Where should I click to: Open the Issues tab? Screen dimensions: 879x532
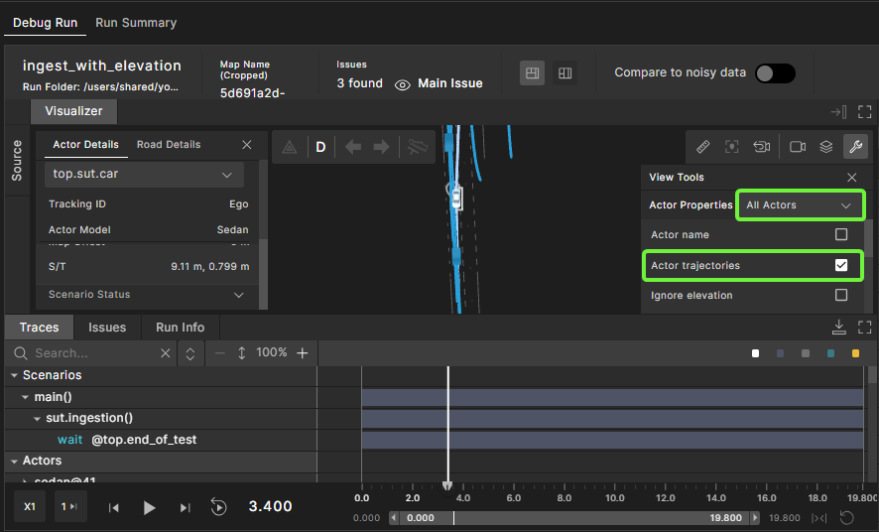click(x=107, y=328)
